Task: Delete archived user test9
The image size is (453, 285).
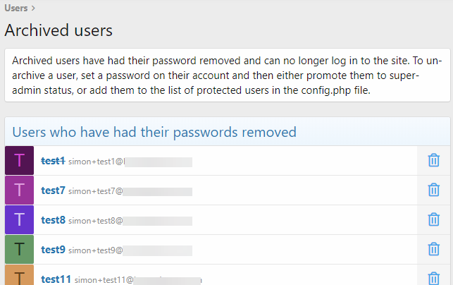Action: click(433, 250)
